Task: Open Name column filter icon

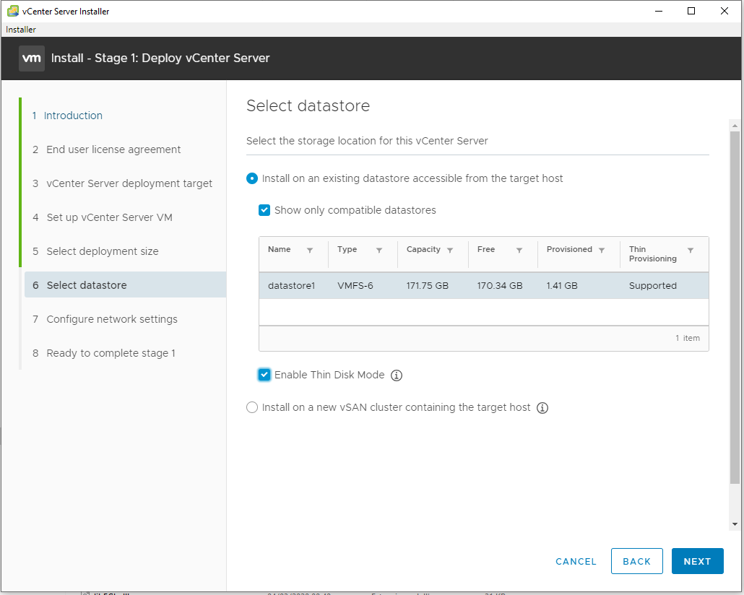Action: coord(310,250)
